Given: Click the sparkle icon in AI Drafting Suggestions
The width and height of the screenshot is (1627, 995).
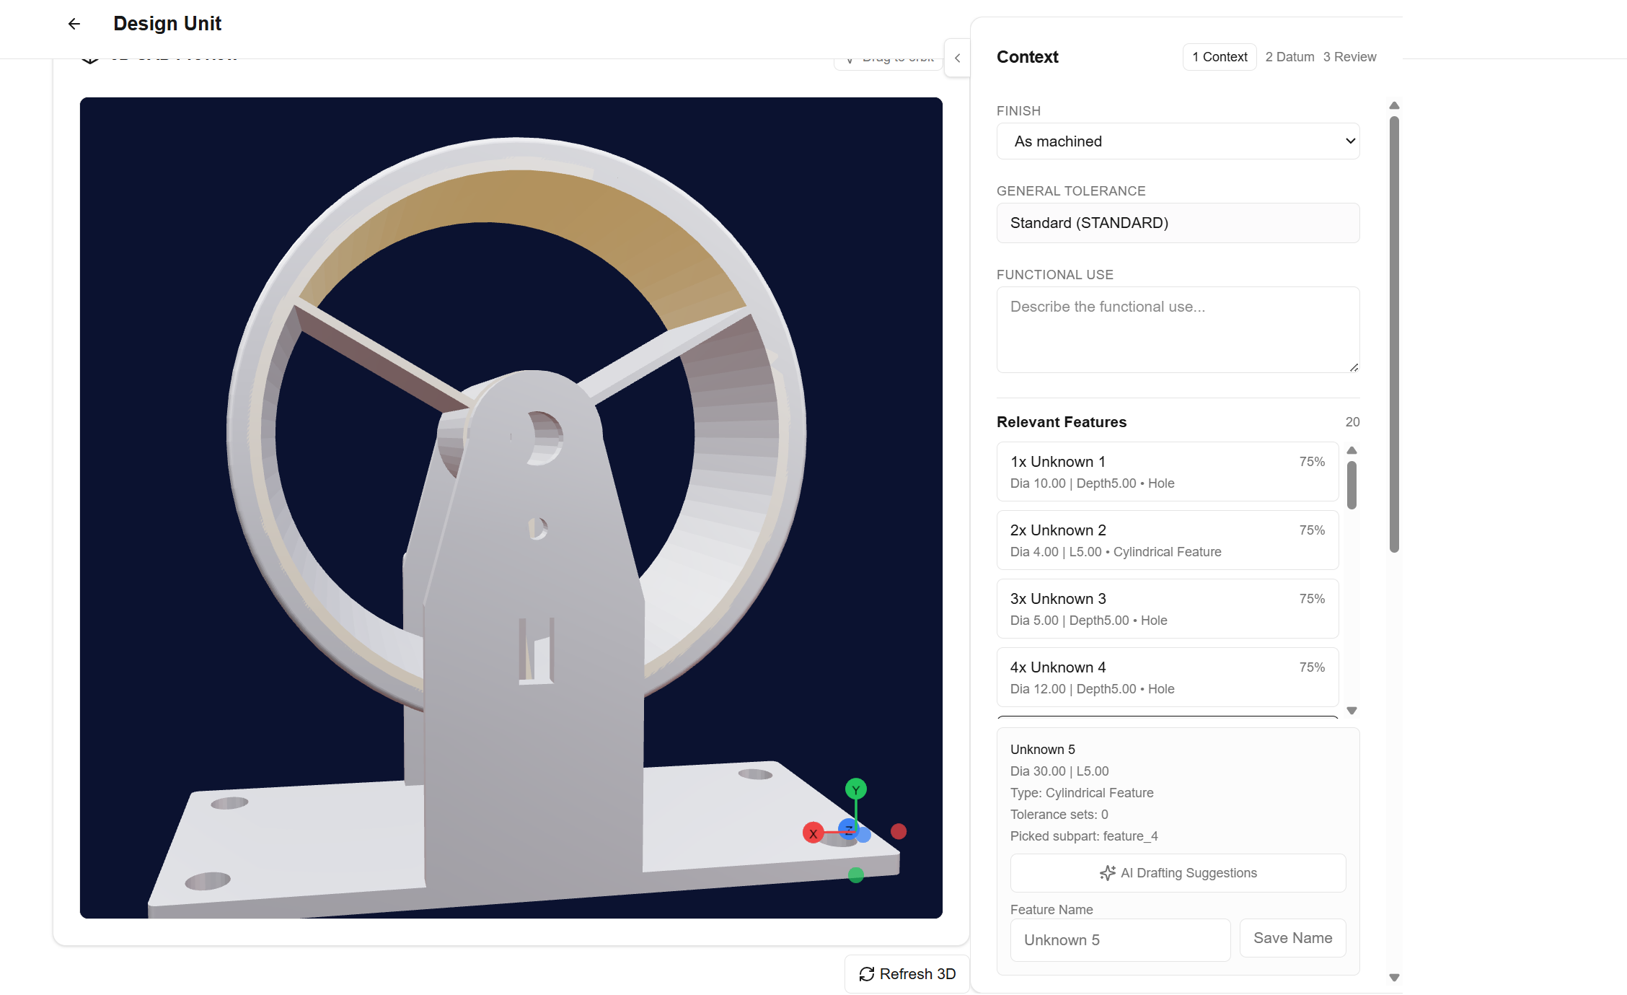Looking at the screenshot, I should pyautogui.click(x=1107, y=873).
